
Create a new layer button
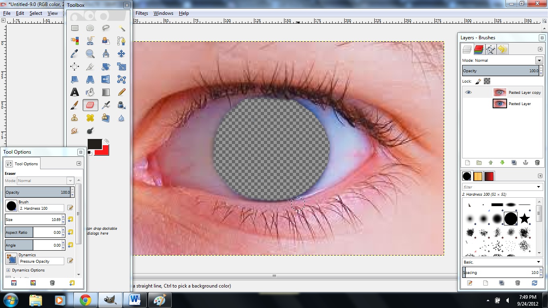pyautogui.click(x=467, y=163)
